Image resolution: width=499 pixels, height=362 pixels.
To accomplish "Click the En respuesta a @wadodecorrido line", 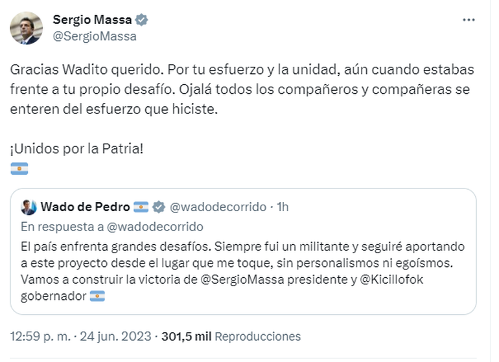I will (x=112, y=227).
